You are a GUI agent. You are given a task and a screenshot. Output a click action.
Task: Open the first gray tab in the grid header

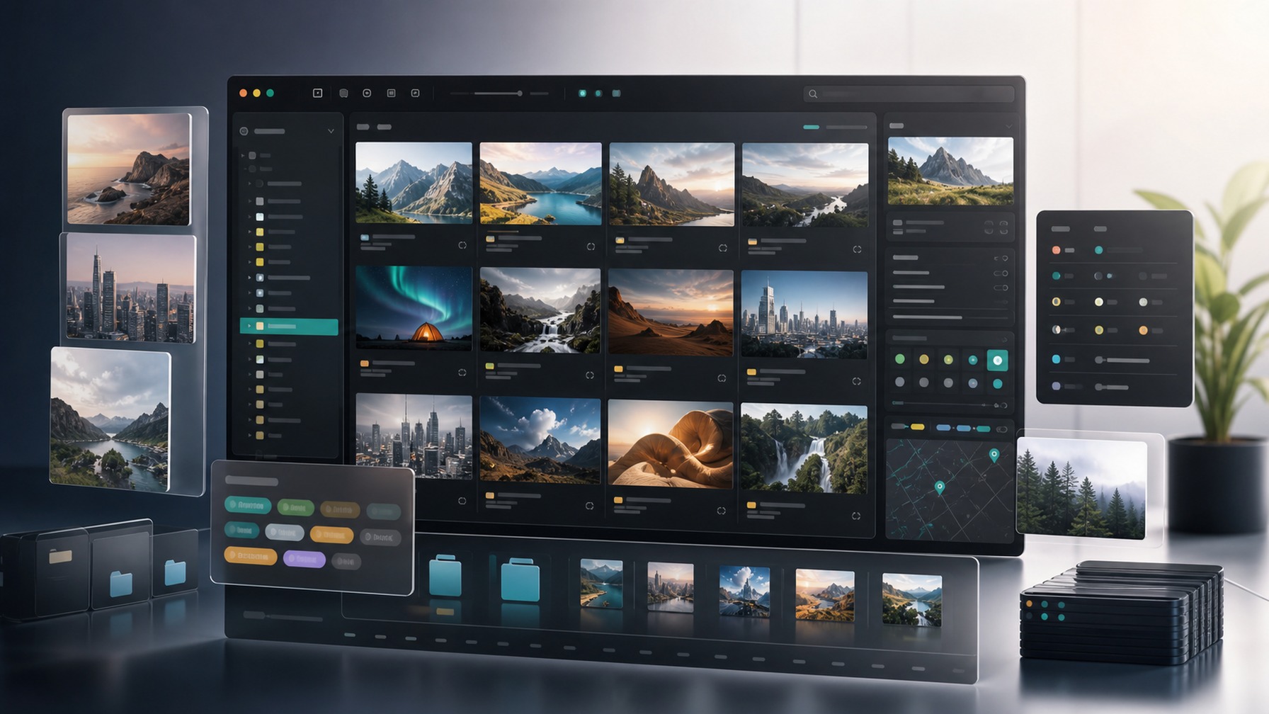pos(363,127)
